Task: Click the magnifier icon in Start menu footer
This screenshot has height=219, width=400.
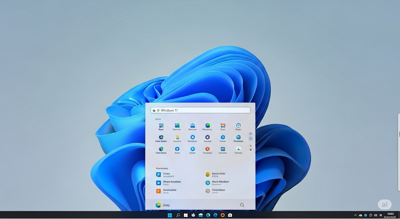Action: pos(242,205)
